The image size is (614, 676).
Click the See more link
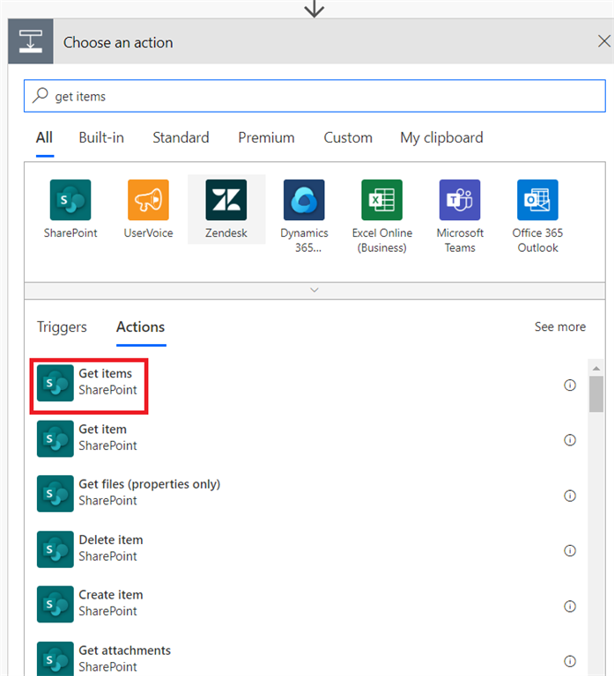[560, 327]
